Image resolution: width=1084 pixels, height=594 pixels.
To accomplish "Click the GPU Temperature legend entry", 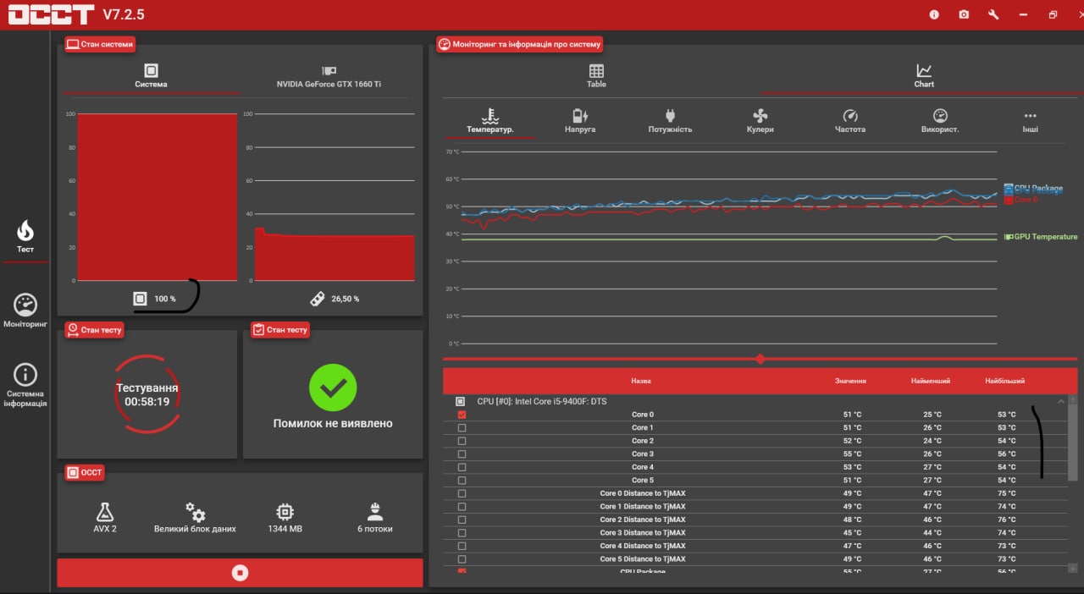I will pos(1041,237).
